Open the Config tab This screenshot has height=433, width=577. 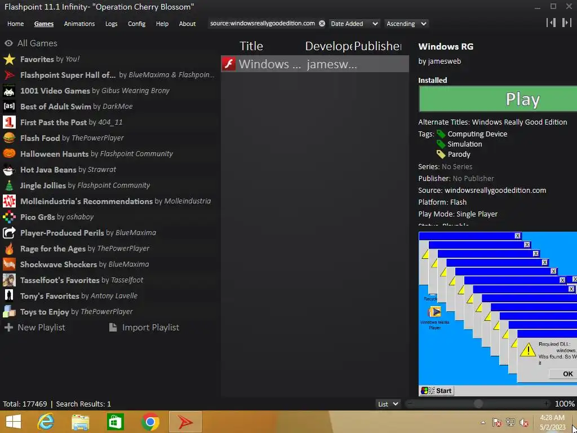(x=136, y=24)
